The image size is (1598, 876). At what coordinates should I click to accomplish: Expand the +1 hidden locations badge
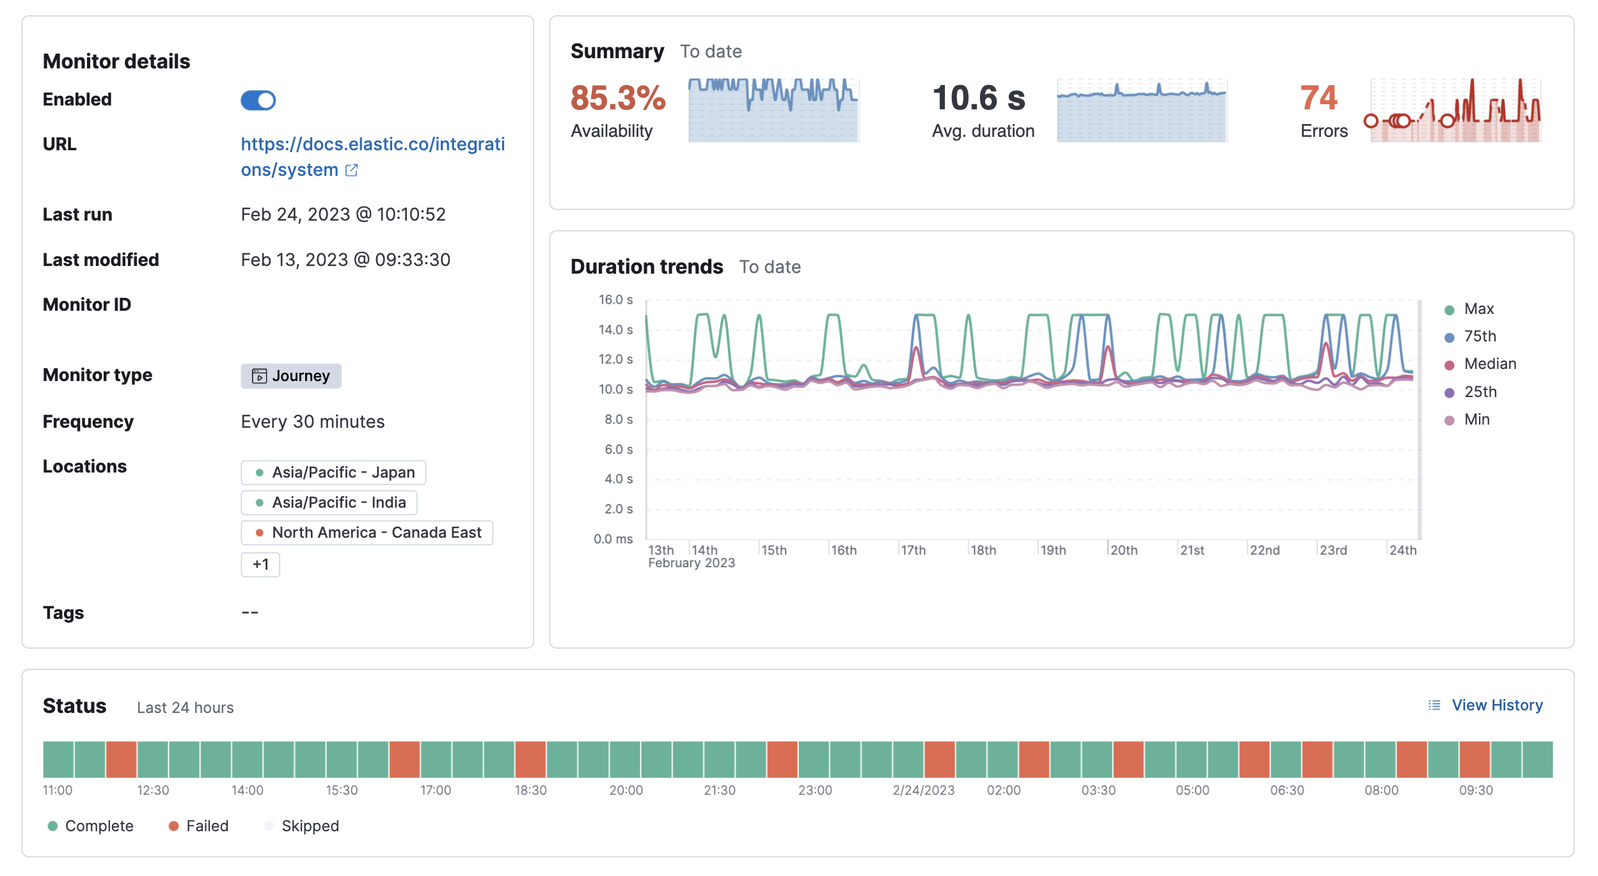click(x=260, y=564)
